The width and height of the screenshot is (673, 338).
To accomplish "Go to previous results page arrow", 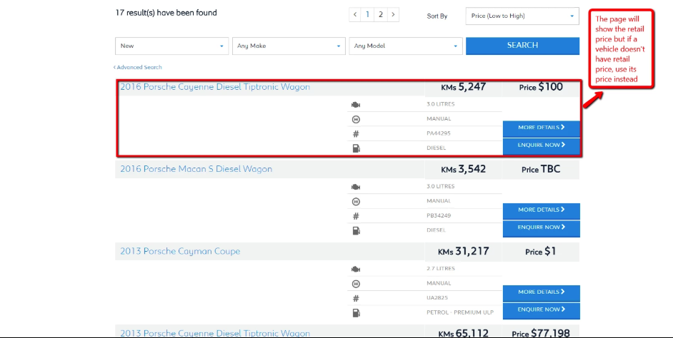I will click(x=355, y=14).
